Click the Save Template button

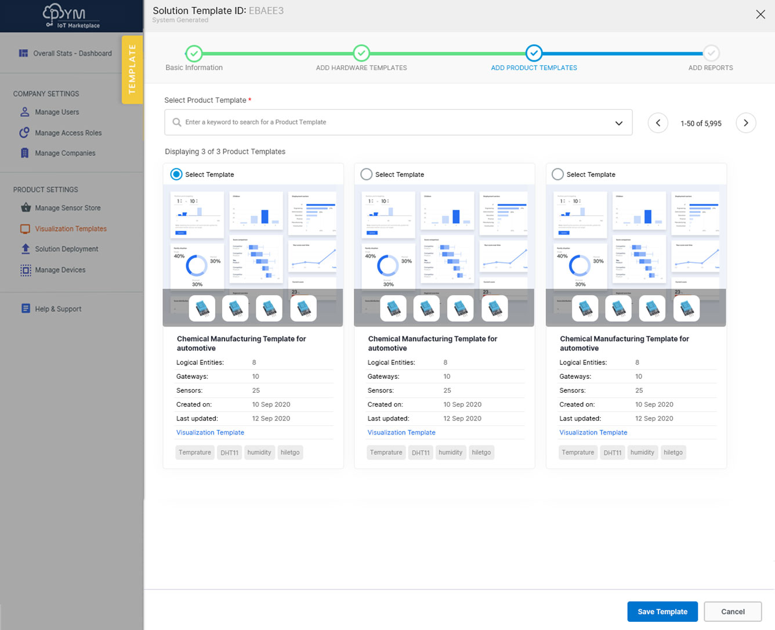(662, 611)
